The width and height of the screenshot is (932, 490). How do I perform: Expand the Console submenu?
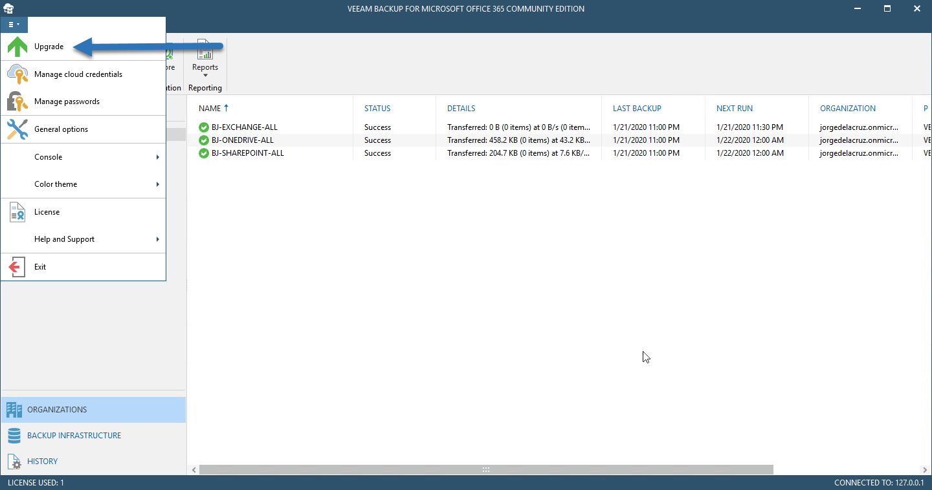pyautogui.click(x=83, y=157)
